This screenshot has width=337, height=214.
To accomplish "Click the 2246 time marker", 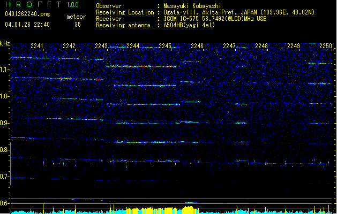I will [x=197, y=45].
